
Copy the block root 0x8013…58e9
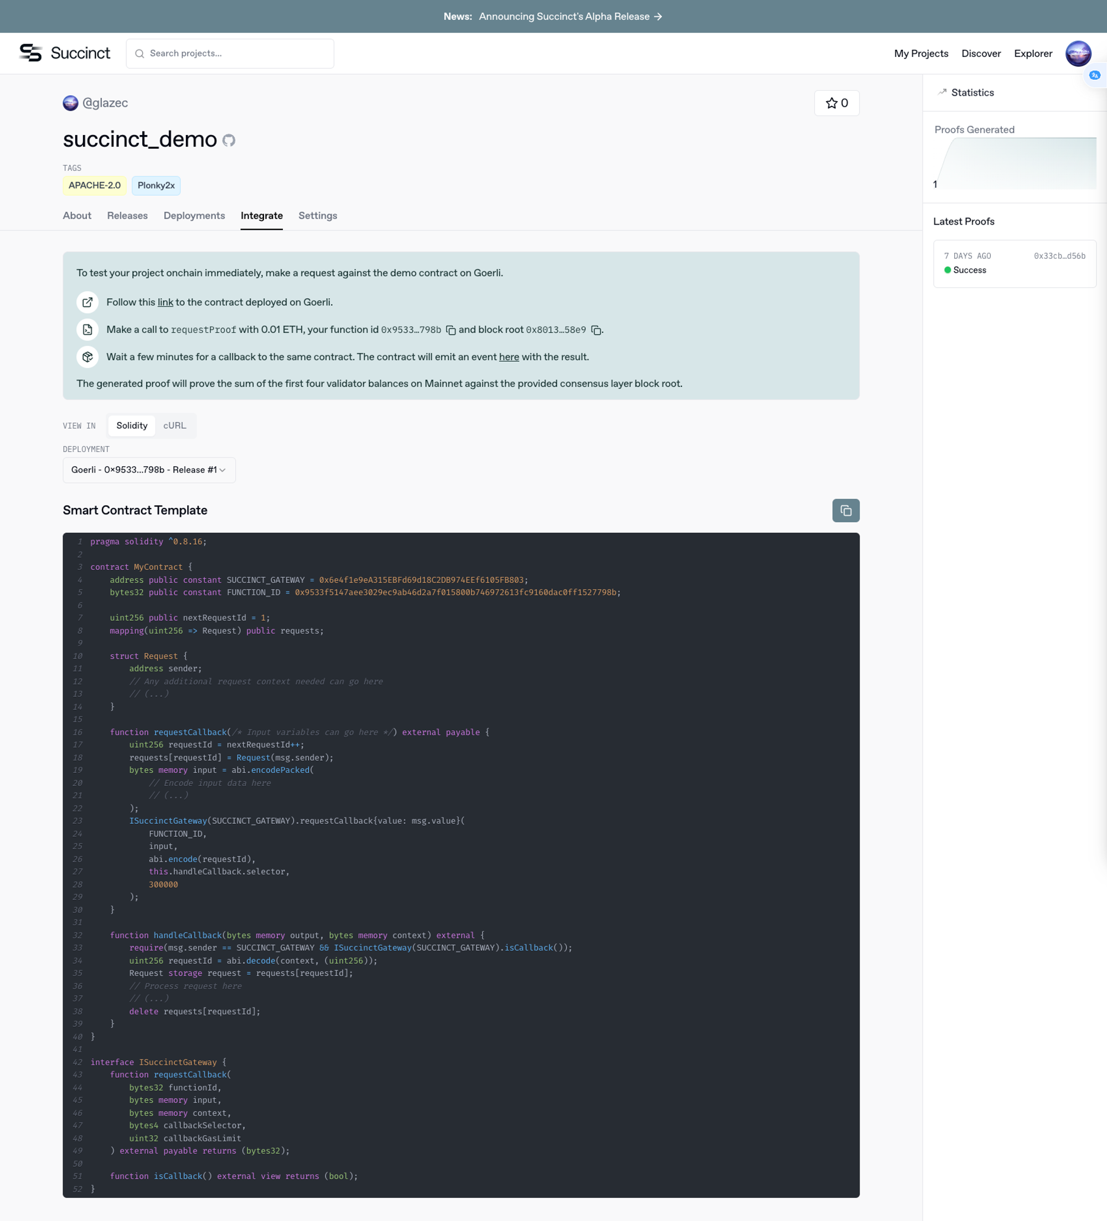pos(596,330)
